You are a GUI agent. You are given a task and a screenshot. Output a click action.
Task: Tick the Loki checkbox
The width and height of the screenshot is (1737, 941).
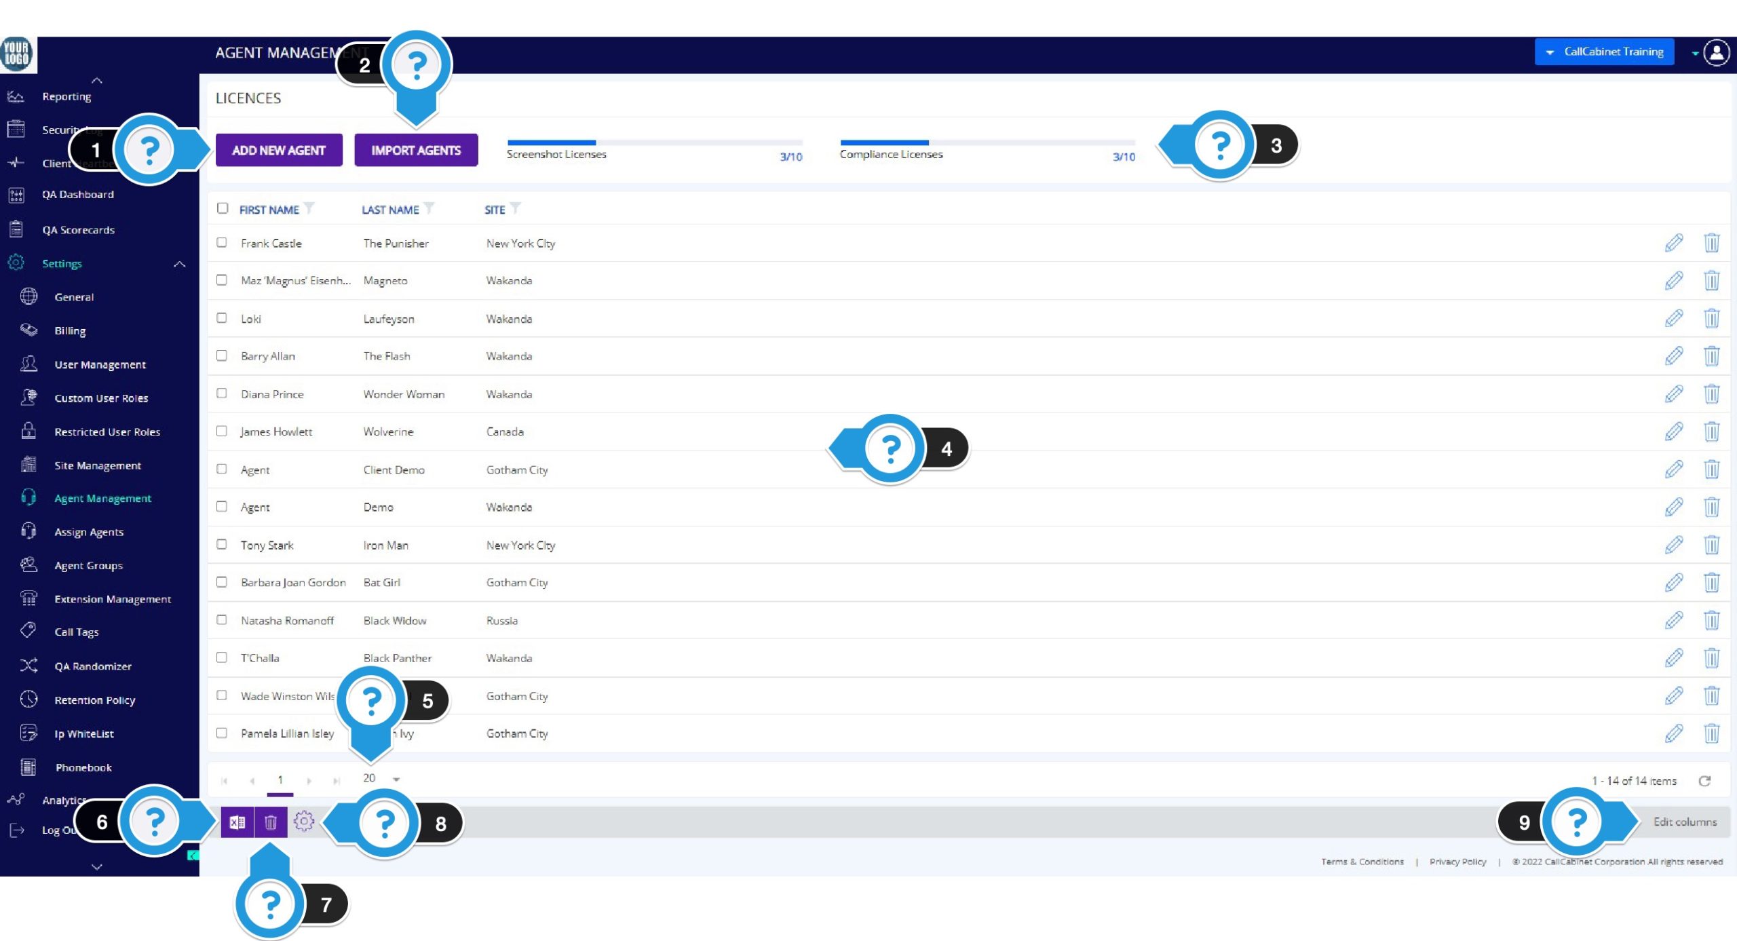coord(222,318)
